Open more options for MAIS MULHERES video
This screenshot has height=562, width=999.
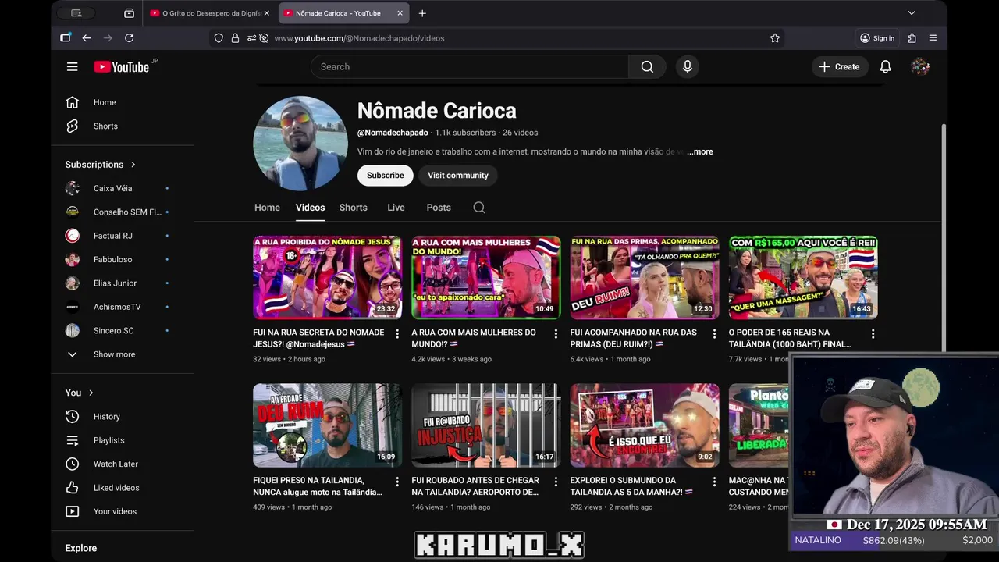coord(556,333)
